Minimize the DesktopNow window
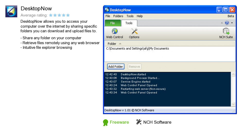The height and width of the screenshot is (134, 242). tap(219, 10)
